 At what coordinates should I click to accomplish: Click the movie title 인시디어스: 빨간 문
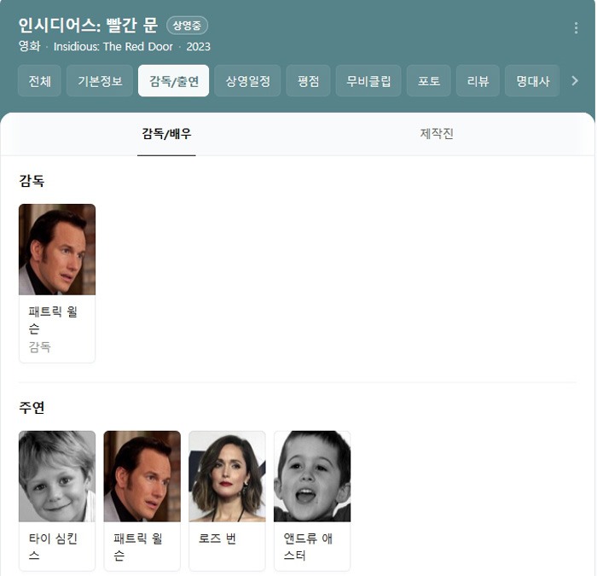[x=88, y=25]
